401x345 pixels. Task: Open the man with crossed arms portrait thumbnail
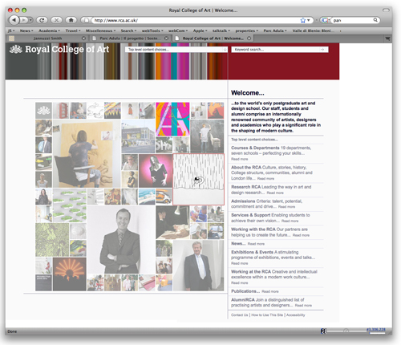(x=121, y=239)
